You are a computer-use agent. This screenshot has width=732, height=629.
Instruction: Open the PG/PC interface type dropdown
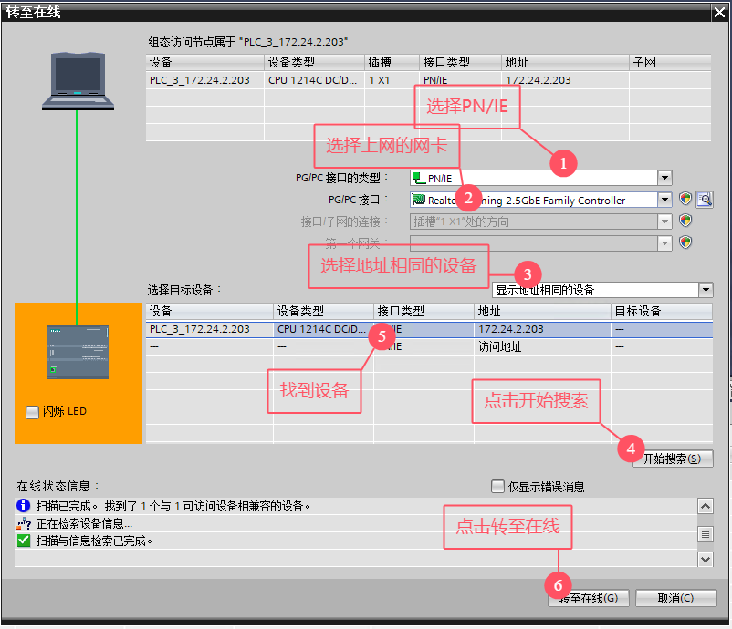click(x=664, y=178)
